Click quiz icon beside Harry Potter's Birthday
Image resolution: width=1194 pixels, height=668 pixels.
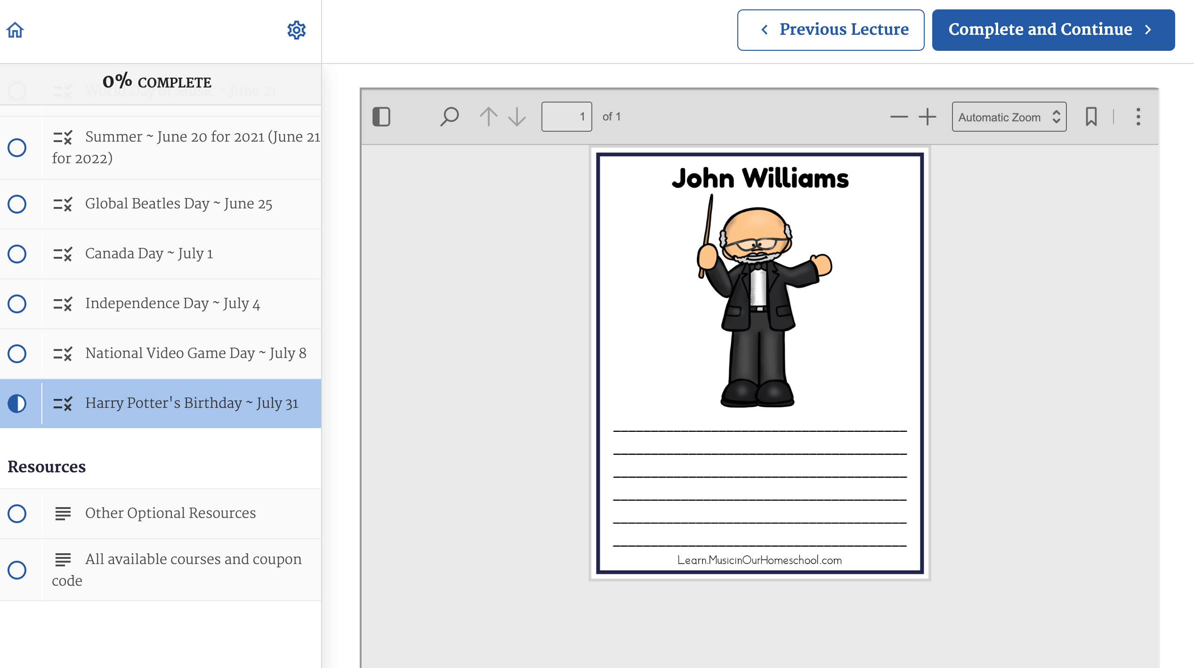[63, 404]
